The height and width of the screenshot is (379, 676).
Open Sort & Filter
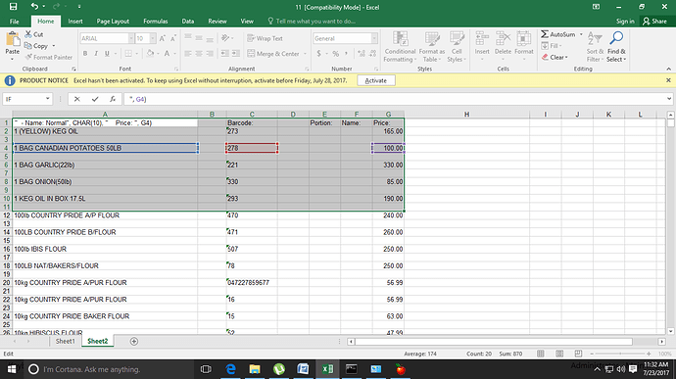(595, 47)
